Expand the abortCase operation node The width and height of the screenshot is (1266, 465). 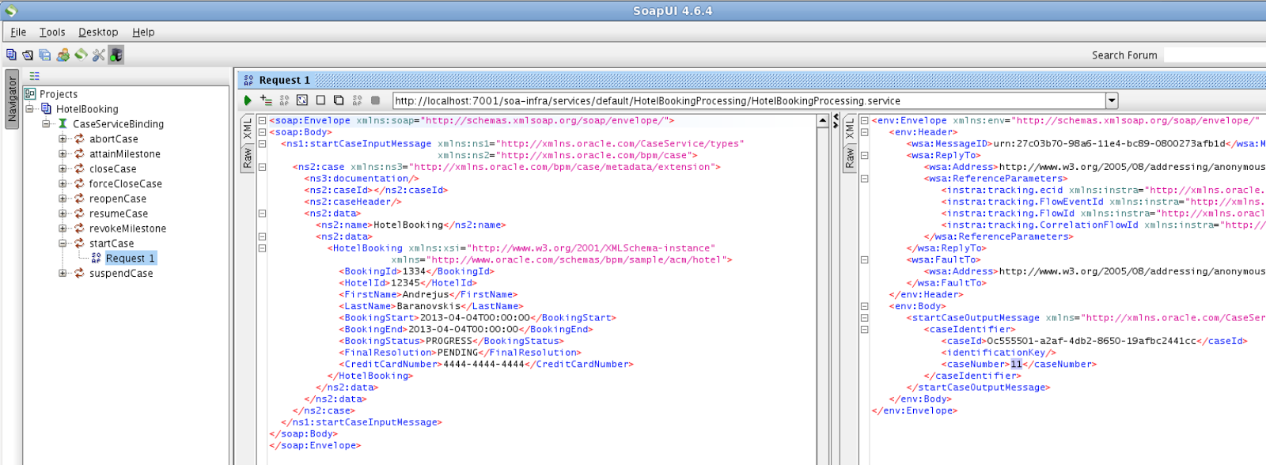click(x=63, y=138)
